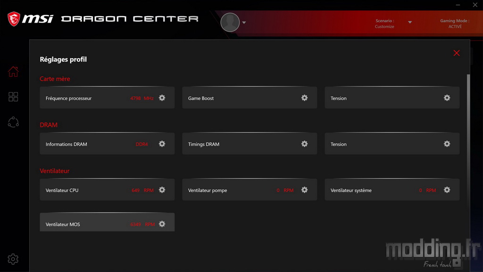
Task: Select the Ventilateur CPU label
Action: 62,191
